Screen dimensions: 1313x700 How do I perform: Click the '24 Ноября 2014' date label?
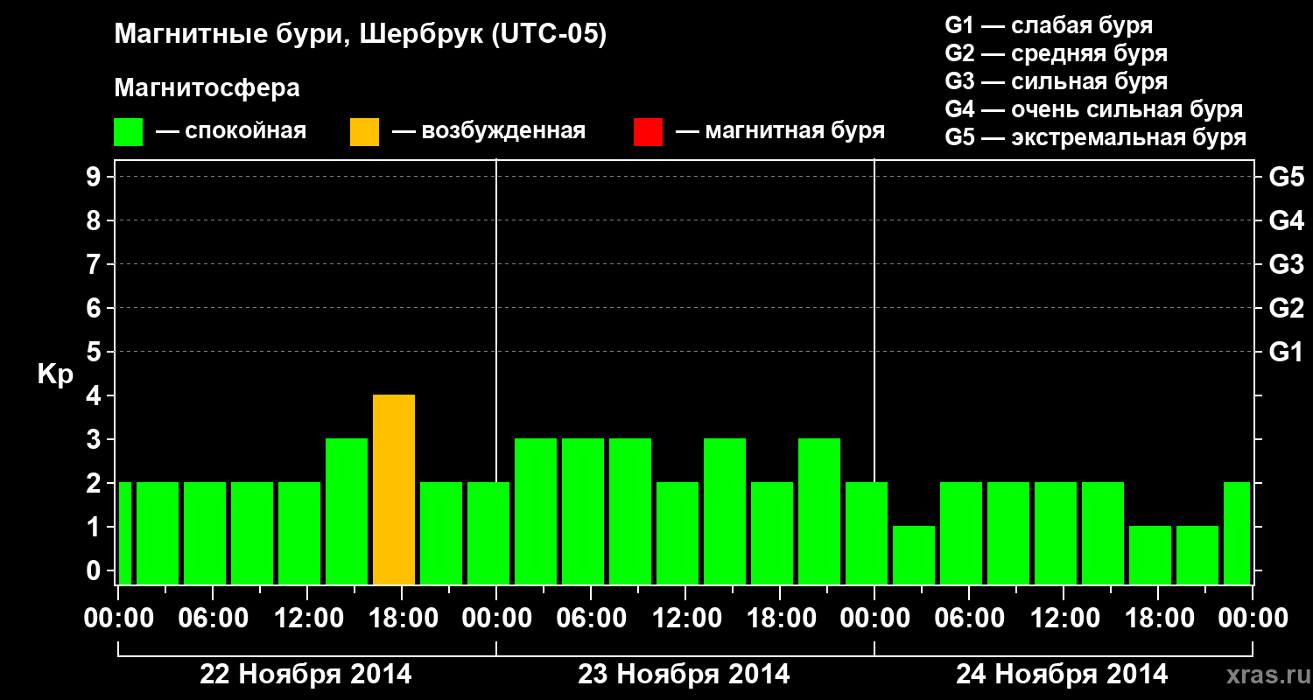1062,675
